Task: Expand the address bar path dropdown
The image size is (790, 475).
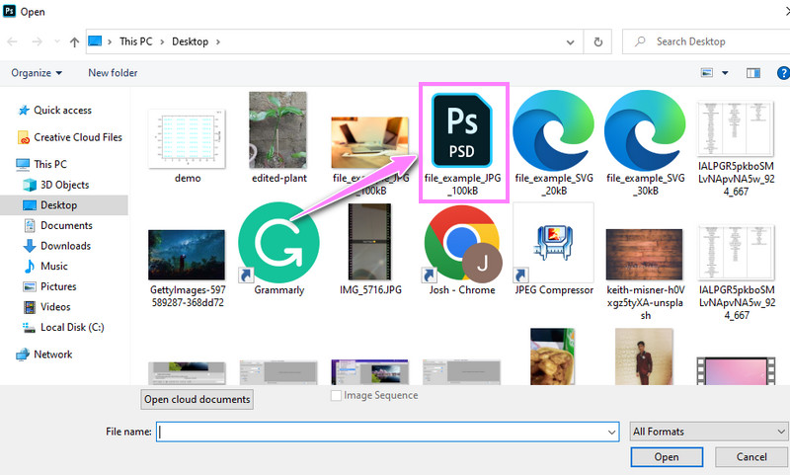Action: [571, 41]
